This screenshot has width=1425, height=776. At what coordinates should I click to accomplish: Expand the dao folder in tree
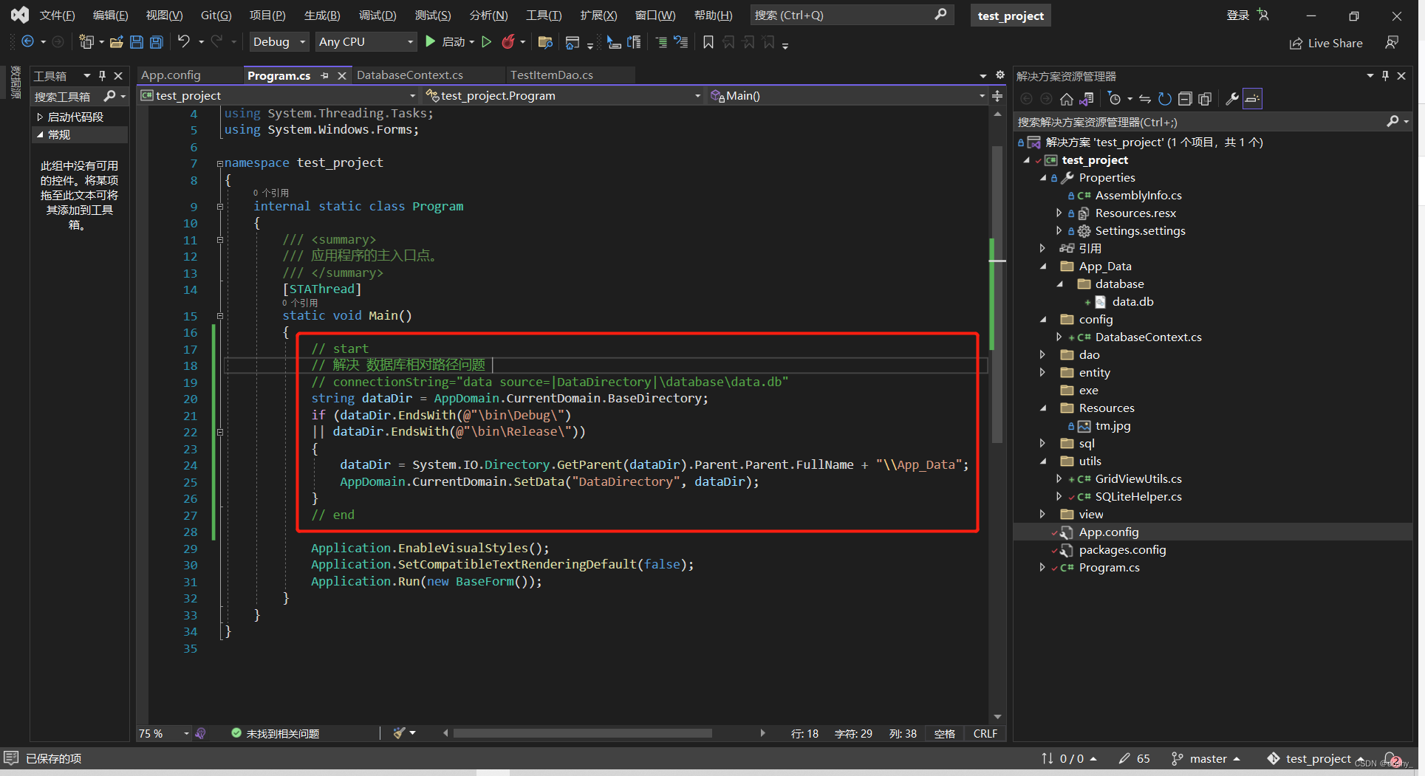(x=1042, y=355)
